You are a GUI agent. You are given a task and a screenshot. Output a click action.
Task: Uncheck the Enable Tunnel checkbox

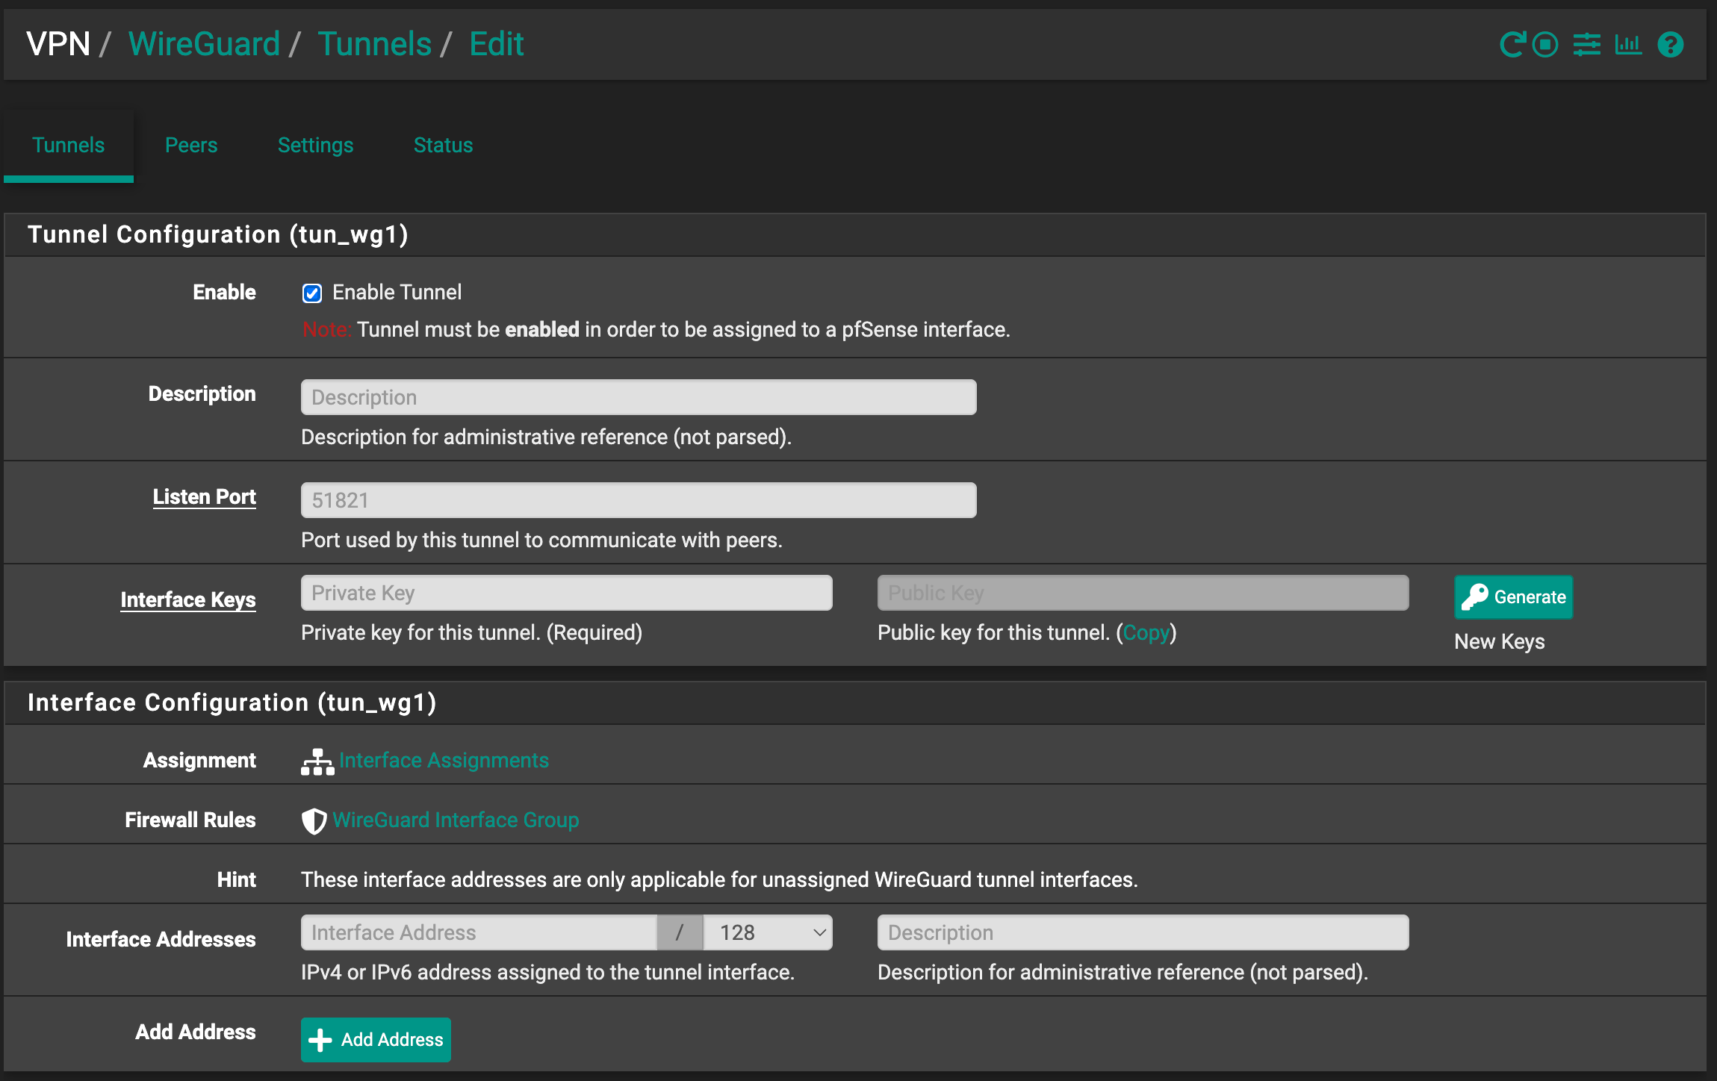pos(311,293)
